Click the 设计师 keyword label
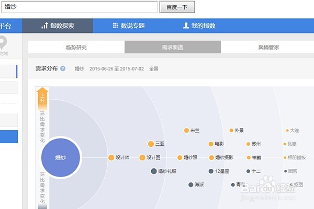 [x=122, y=158]
